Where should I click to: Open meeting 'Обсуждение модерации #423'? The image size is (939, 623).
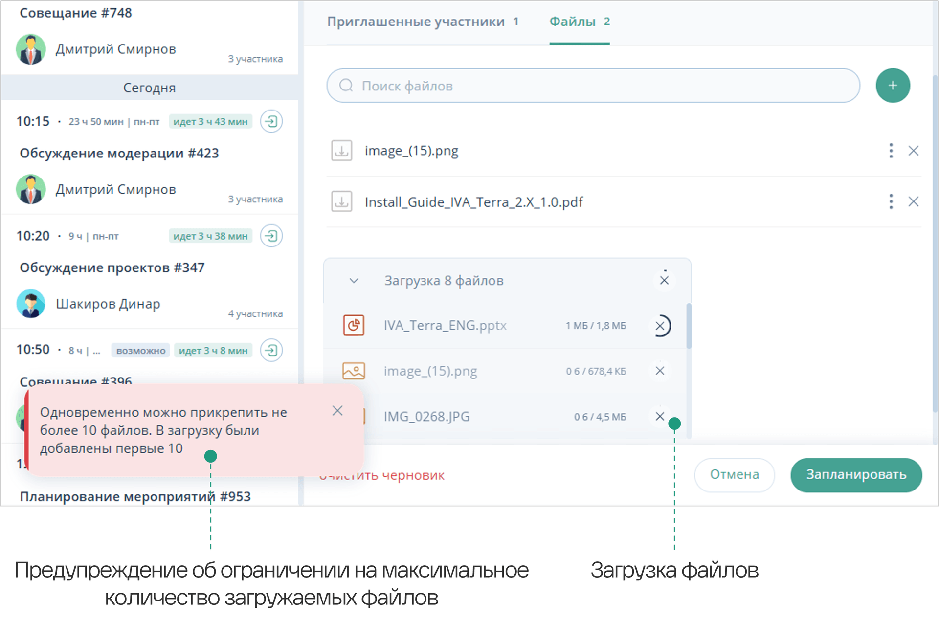(119, 153)
